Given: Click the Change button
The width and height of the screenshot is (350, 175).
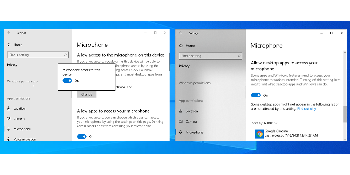Looking at the screenshot, I should [87, 94].
